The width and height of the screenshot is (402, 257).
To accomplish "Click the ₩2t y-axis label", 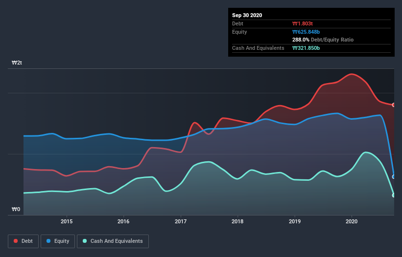I will coord(17,63).
